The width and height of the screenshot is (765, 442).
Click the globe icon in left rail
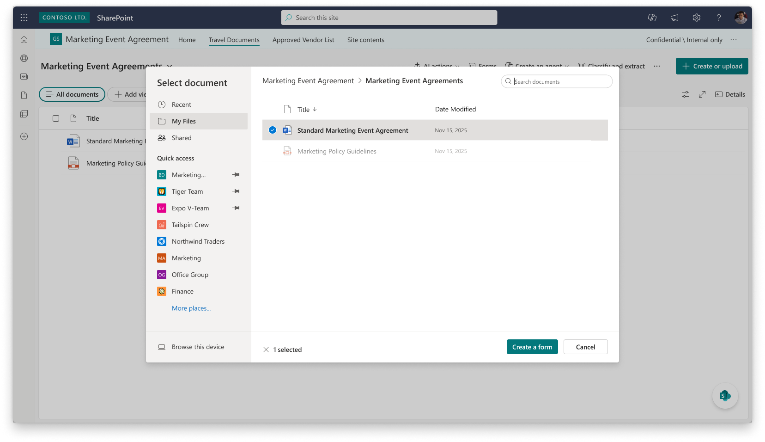24,58
